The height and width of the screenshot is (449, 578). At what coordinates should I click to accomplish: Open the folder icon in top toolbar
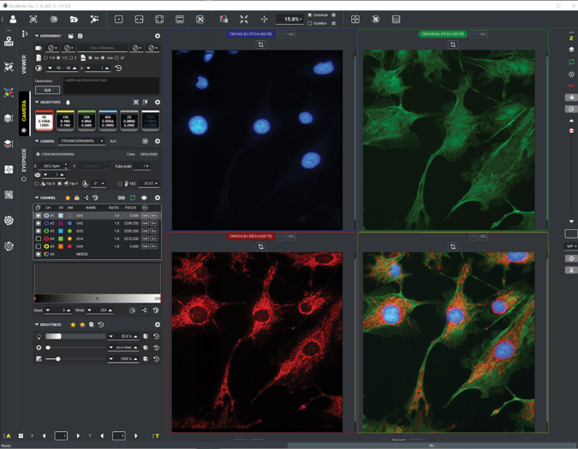74,19
